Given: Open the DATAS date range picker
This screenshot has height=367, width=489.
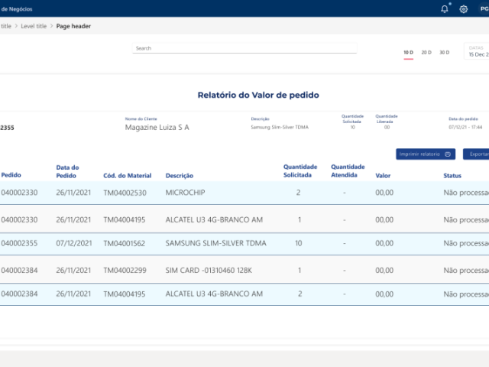Looking at the screenshot, I should tap(477, 51).
